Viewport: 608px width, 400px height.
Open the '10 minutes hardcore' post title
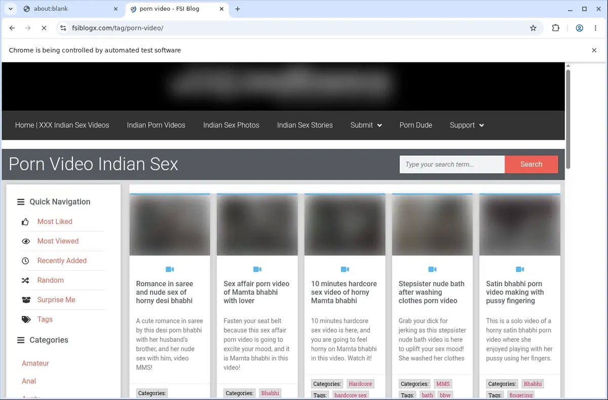(344, 292)
